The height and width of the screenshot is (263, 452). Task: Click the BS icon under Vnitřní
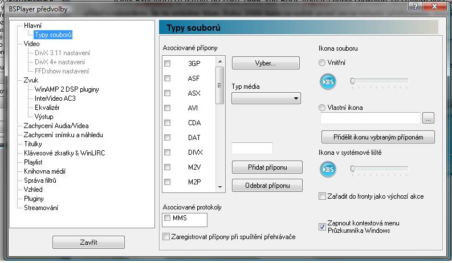(328, 82)
